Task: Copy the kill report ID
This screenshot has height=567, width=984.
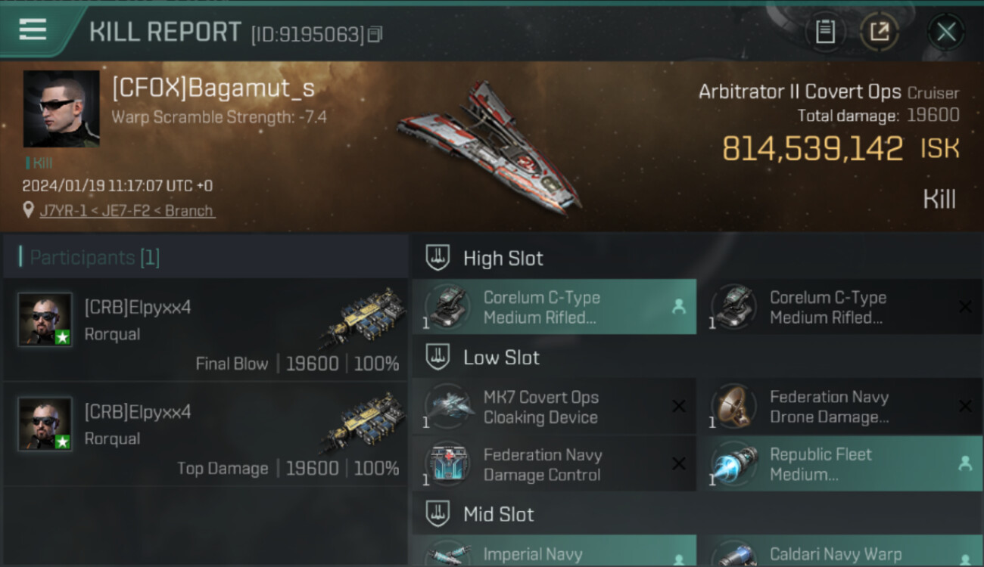Action: click(x=375, y=34)
